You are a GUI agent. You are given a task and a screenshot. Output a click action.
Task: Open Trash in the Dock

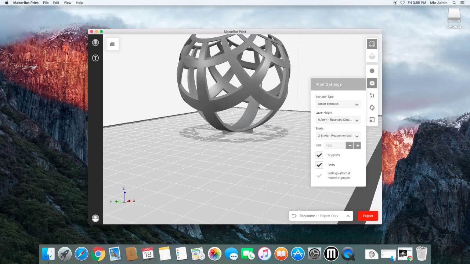pos(422,254)
